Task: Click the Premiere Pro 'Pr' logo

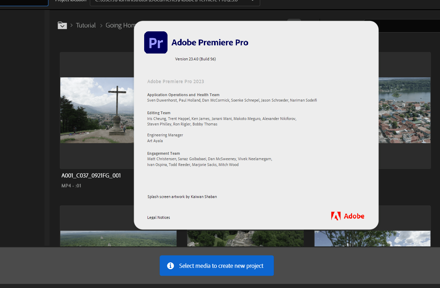Action: pos(156,42)
